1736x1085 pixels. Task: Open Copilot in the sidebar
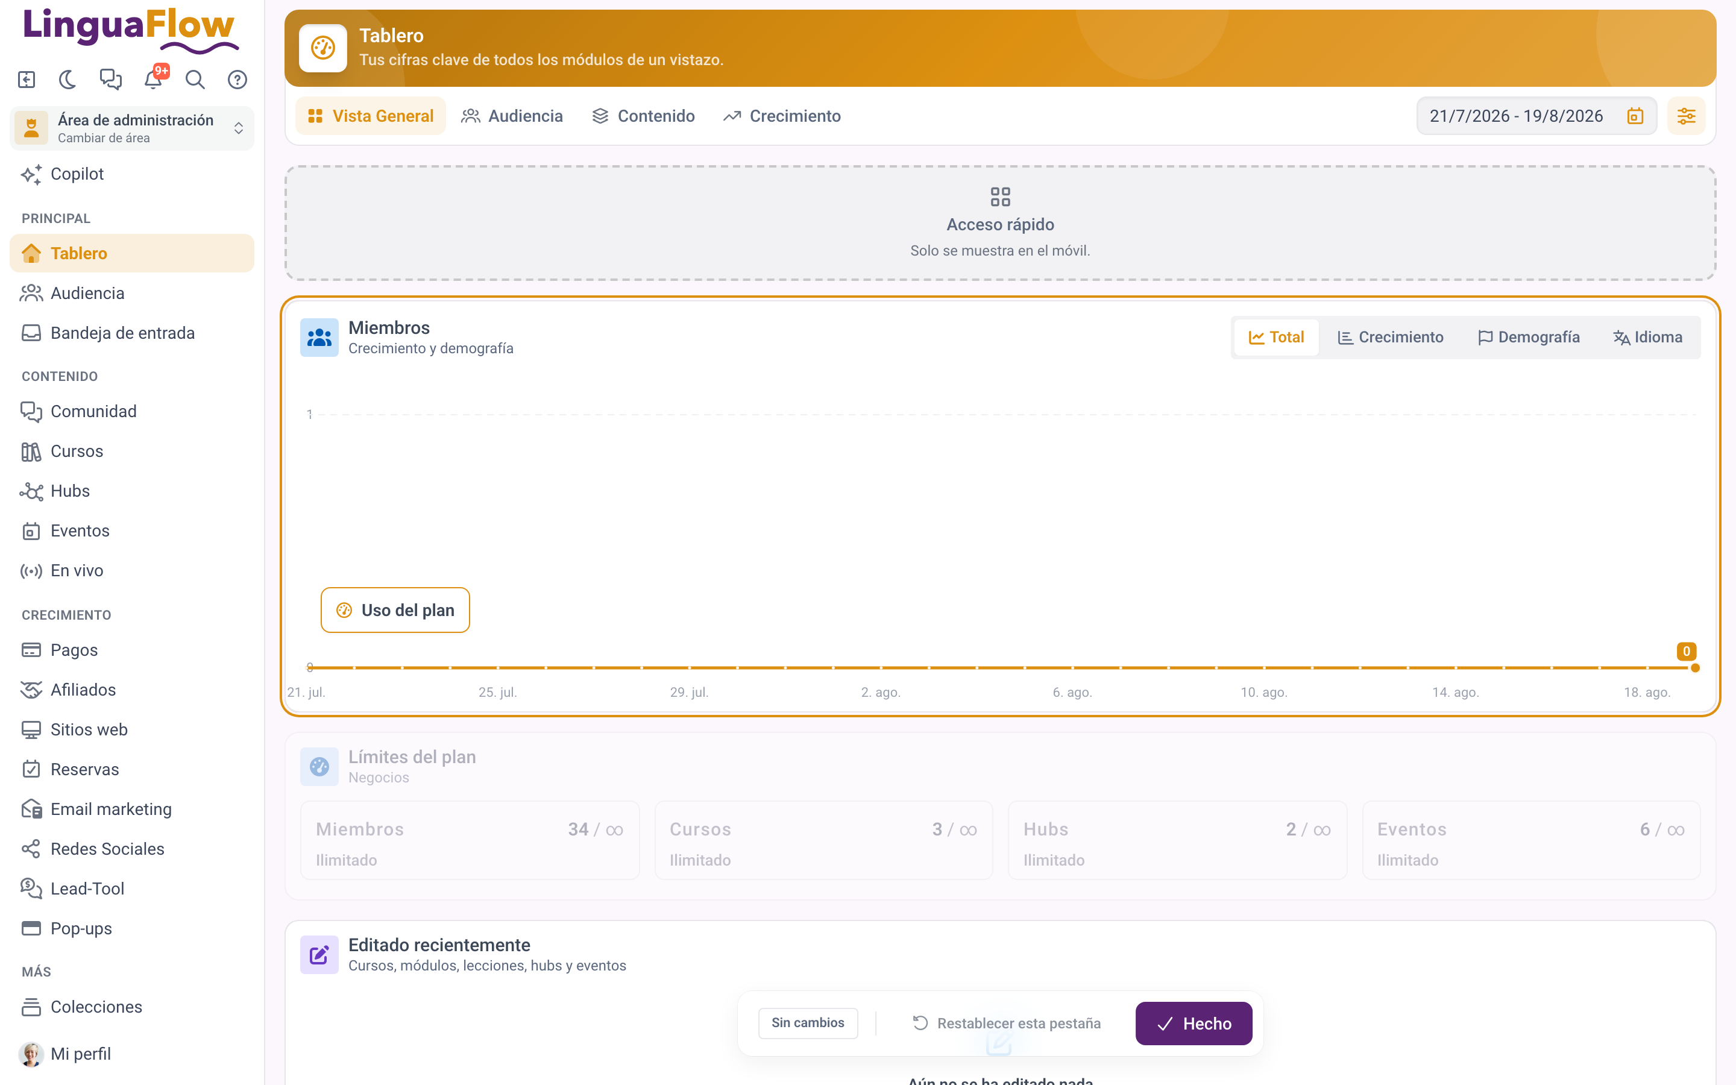132,174
